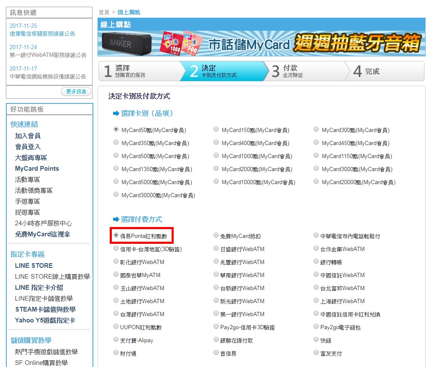Open Yahoo Y5遊戲指定卡 link
This screenshot has height=367, width=439.
click(x=45, y=320)
